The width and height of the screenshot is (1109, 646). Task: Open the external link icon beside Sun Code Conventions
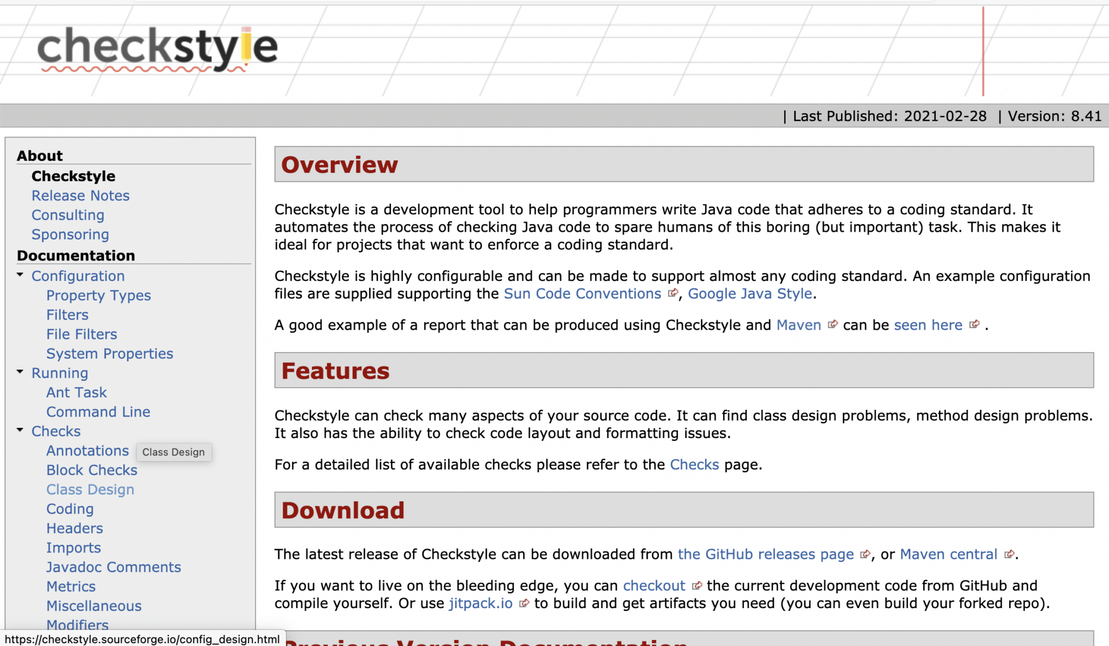[673, 293]
